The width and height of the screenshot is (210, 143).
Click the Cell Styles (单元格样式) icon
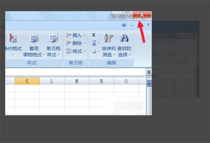pyautogui.click(x=53, y=38)
